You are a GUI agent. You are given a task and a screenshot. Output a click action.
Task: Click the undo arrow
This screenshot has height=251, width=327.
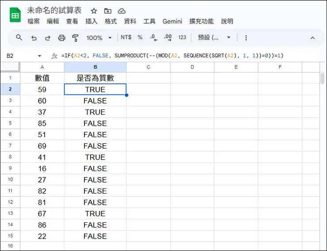(x=34, y=38)
